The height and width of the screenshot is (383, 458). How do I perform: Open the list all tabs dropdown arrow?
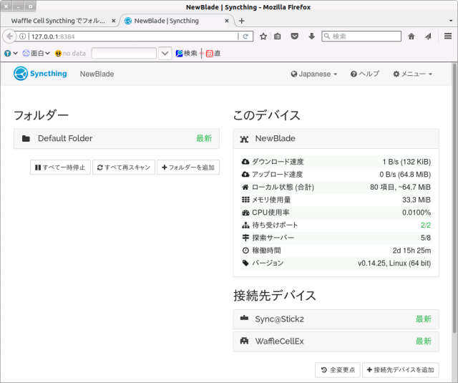click(451, 21)
